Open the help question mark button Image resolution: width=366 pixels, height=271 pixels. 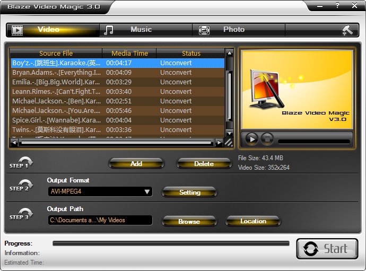click(337, 5)
